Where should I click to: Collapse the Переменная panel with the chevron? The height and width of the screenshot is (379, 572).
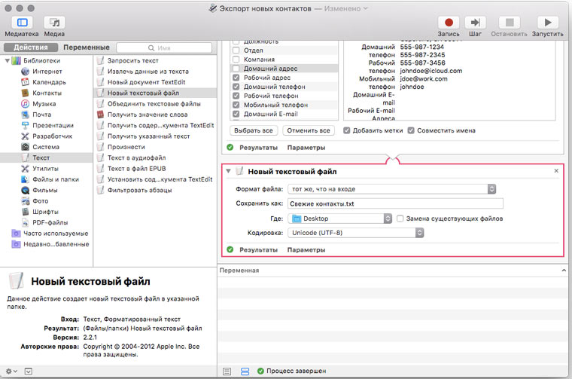pyautogui.click(x=564, y=270)
